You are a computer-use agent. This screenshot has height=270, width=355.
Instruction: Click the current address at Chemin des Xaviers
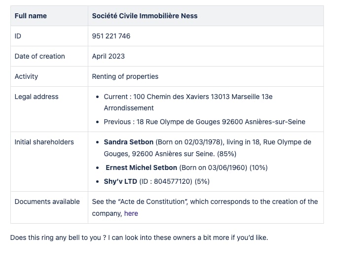click(x=188, y=102)
